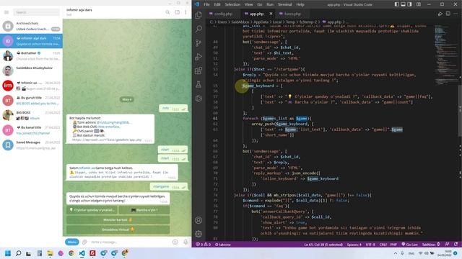The width and height of the screenshot is (462, 259).
Task: Open Customize Layout icon in title bar
Action: click(419, 4)
